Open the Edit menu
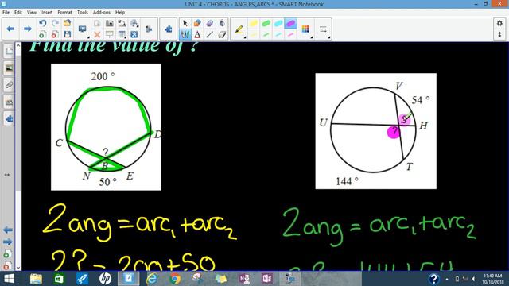The height and width of the screenshot is (286, 509). pos(18,12)
